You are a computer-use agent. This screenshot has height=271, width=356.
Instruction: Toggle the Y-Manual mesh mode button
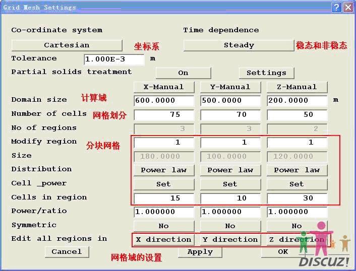230,87
